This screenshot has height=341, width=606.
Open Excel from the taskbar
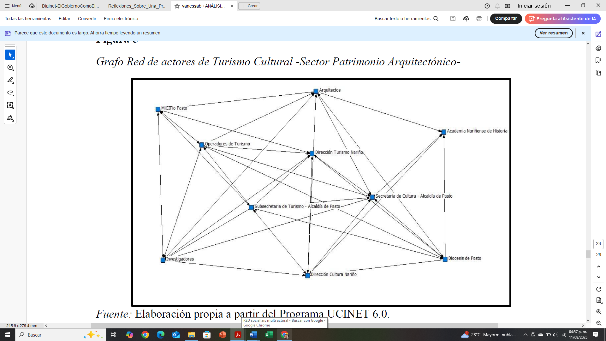pyautogui.click(x=269, y=335)
